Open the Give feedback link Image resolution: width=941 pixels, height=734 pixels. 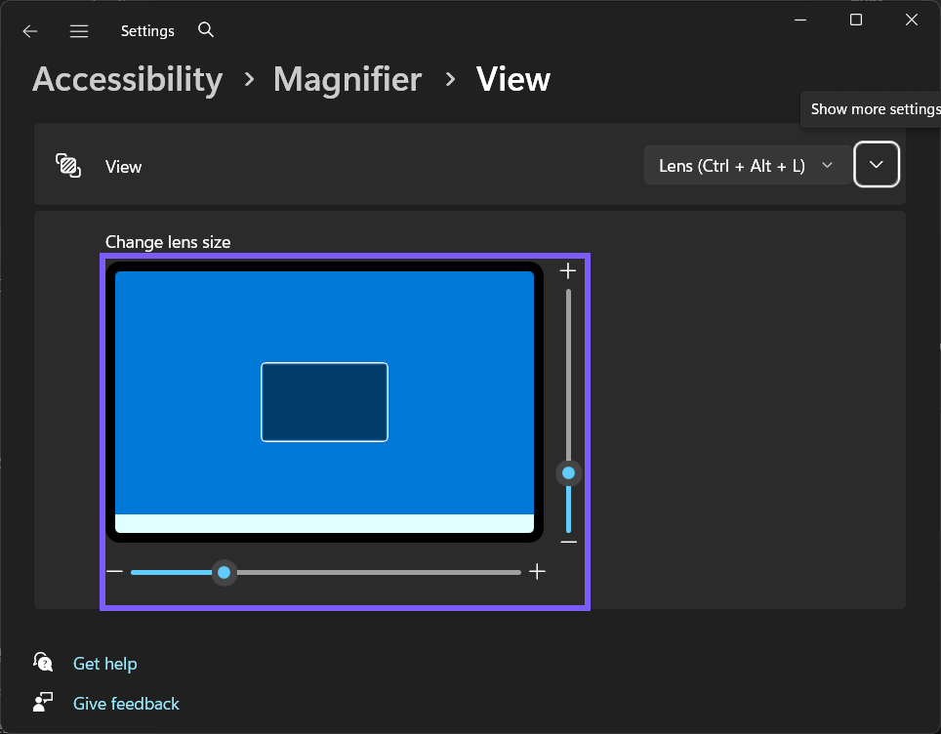coord(126,703)
